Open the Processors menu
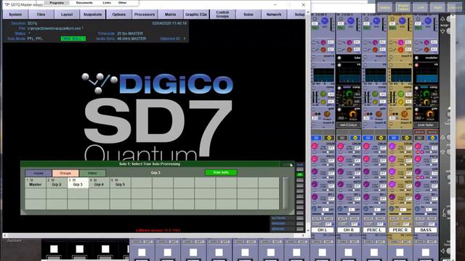The height and width of the screenshot is (261, 465). (x=145, y=14)
